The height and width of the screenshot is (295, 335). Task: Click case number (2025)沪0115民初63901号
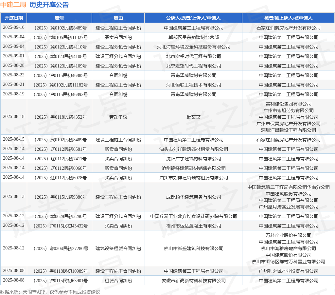click(61, 281)
